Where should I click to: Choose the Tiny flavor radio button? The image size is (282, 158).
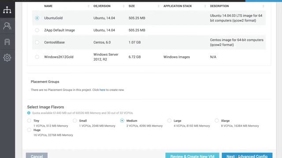pyautogui.click(x=29, y=121)
